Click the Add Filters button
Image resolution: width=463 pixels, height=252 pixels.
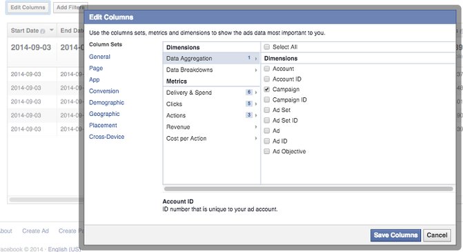coord(70,8)
